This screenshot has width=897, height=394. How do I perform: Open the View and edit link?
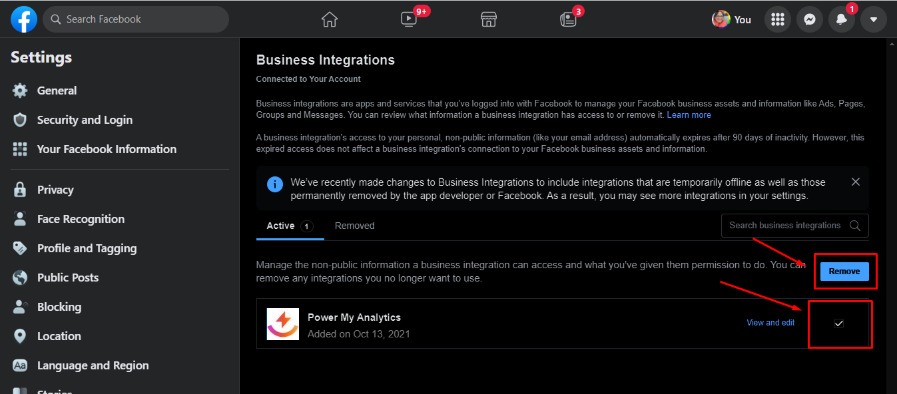[x=770, y=323]
